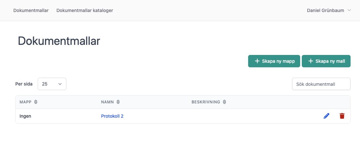Open the Protokoll 2 template link
This screenshot has height=145, width=360.
click(112, 116)
